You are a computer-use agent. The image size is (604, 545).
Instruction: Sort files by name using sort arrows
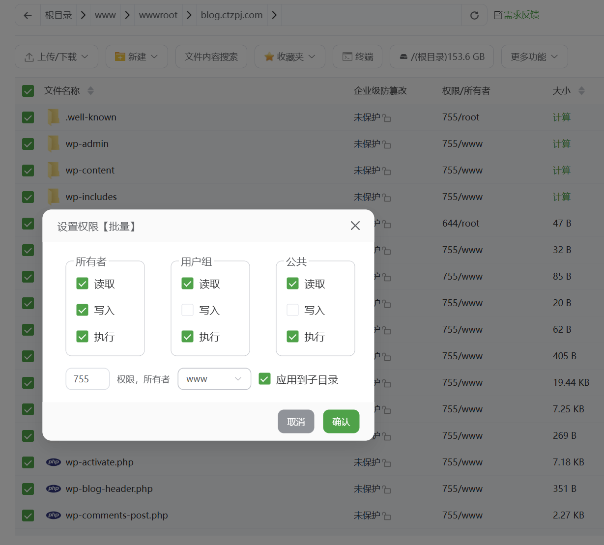click(x=90, y=91)
